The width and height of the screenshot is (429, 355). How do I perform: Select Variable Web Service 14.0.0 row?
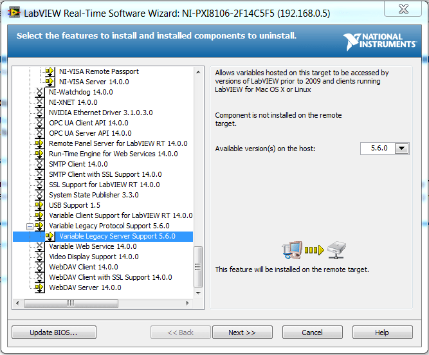pyautogui.click(x=93, y=247)
